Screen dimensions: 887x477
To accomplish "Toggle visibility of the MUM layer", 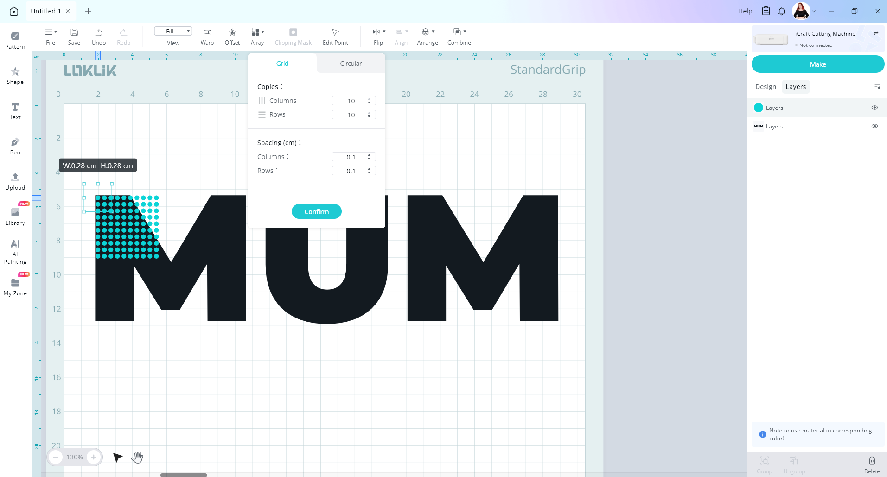I will [x=874, y=126].
